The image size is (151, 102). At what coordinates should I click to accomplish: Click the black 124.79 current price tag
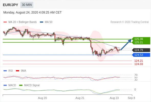tap(141, 50)
